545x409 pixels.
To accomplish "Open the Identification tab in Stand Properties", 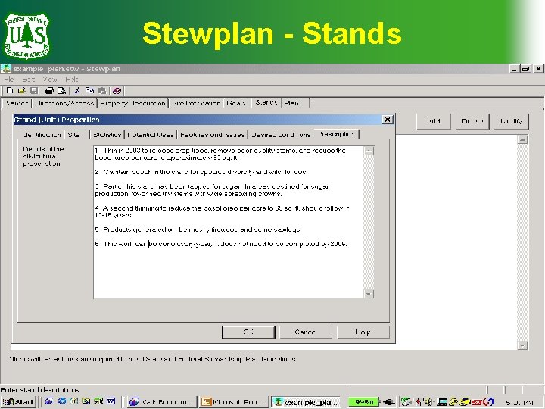I will click(42, 135).
